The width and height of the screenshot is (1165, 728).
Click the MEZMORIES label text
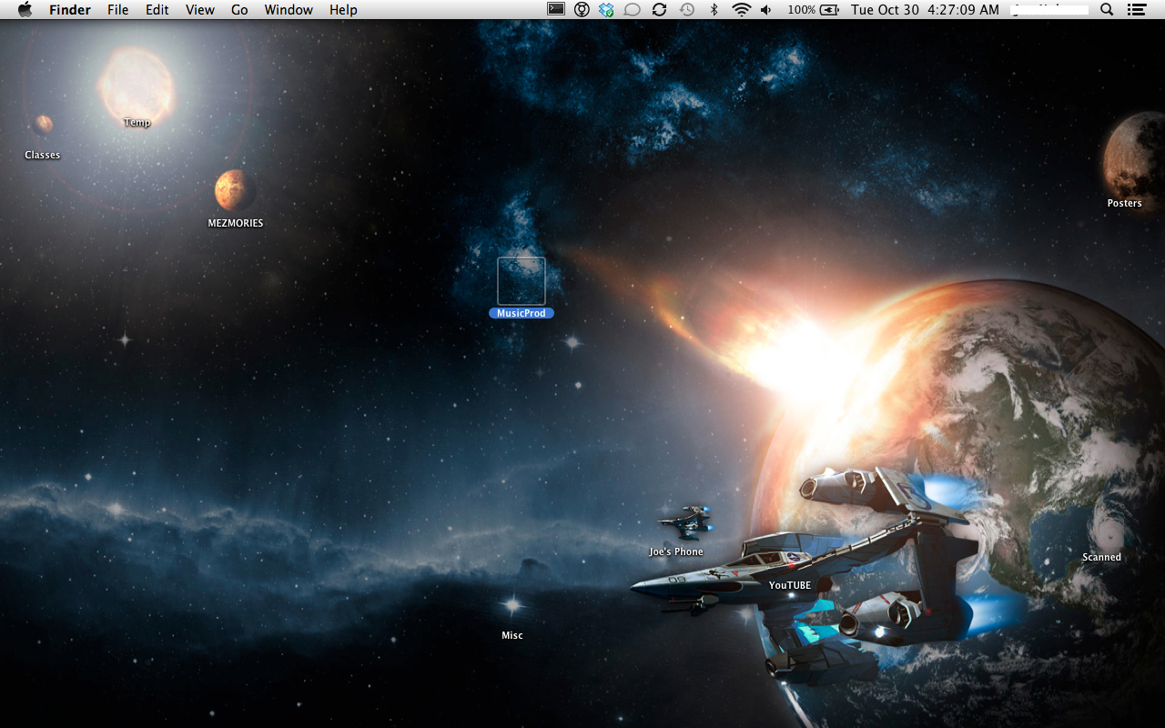point(235,223)
